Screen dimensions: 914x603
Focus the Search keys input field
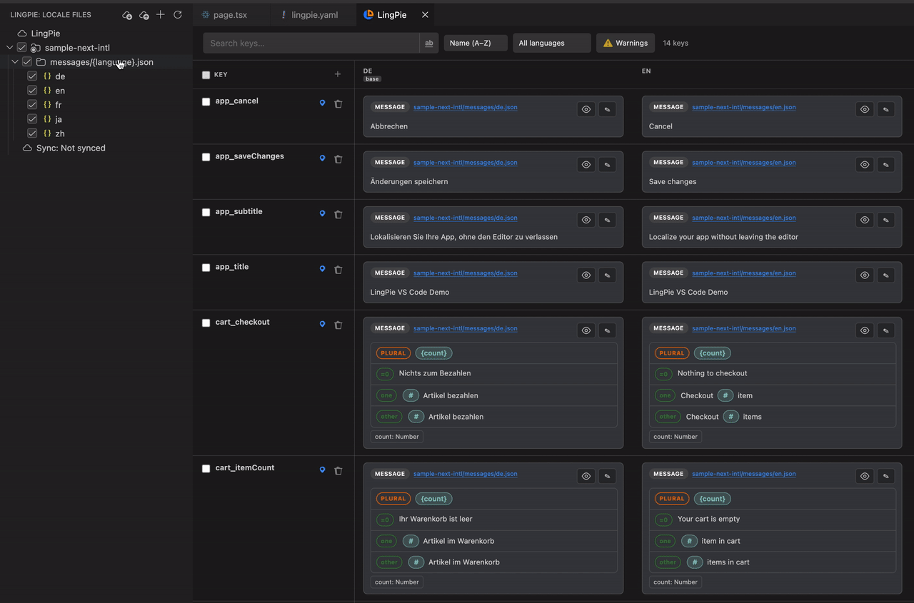311,43
